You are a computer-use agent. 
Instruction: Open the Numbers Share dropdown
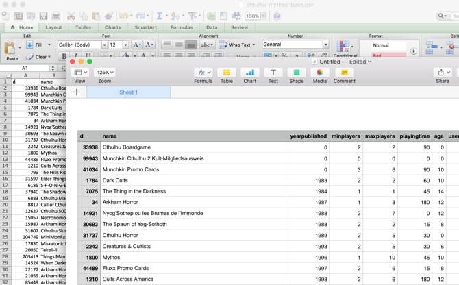click(x=443, y=72)
